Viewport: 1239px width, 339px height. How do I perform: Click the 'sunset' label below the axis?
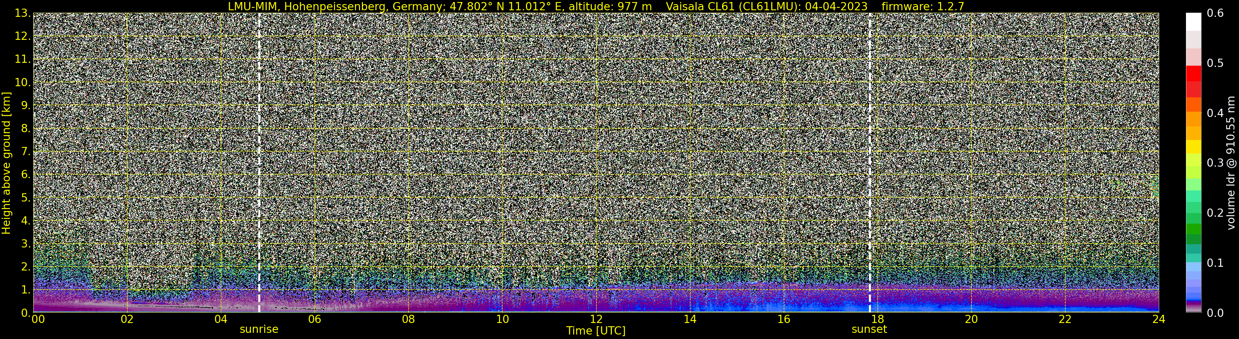869,330
